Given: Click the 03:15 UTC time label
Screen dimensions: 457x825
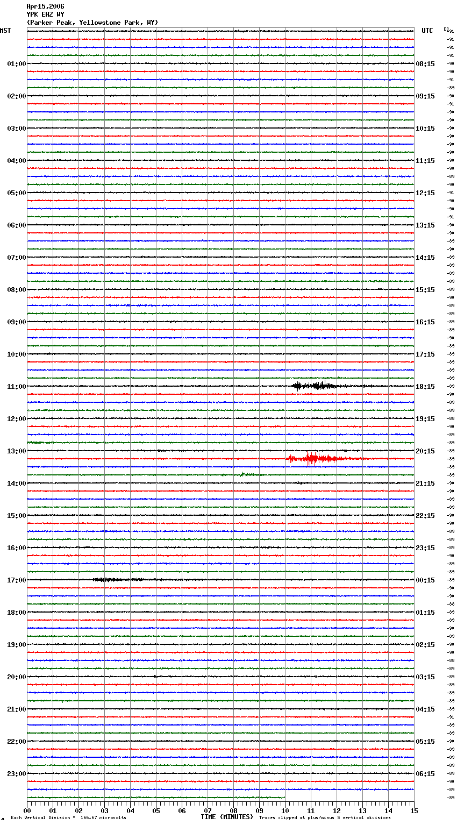Looking at the screenshot, I should point(425,677).
